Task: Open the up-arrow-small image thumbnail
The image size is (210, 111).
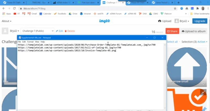Action: [x=187, y=67]
